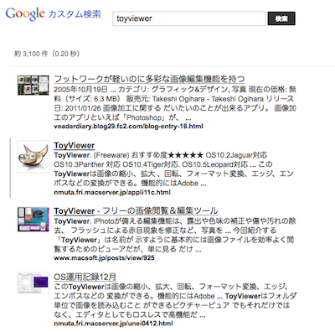
Task: Click snippet text starting このToyViewerは画像の縮小
Action: pos(175,301)
